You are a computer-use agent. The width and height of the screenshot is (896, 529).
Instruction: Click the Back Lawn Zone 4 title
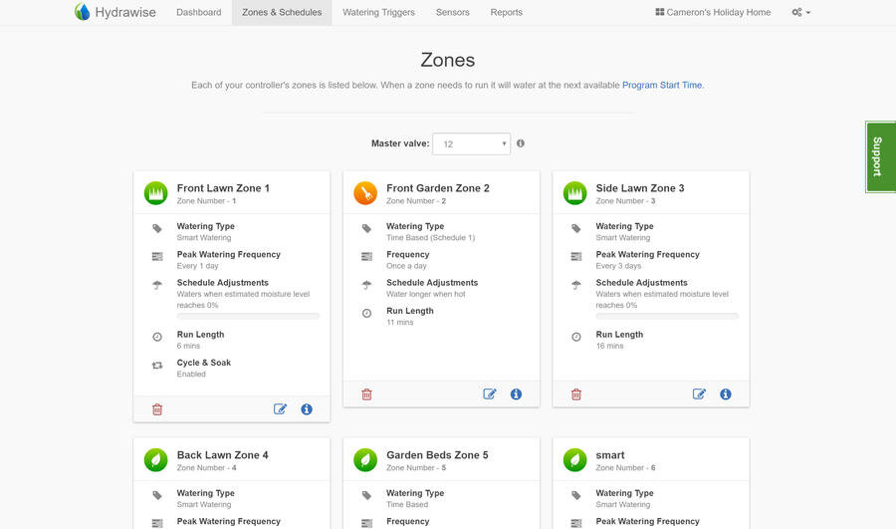[222, 455]
